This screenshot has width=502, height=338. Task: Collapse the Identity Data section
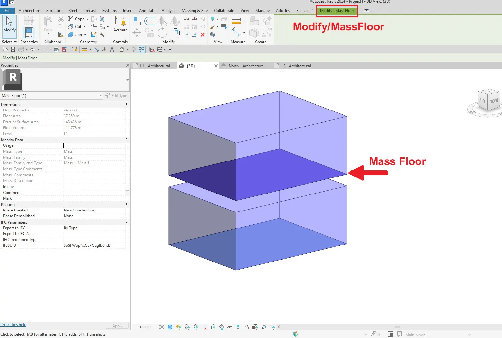coord(126,140)
